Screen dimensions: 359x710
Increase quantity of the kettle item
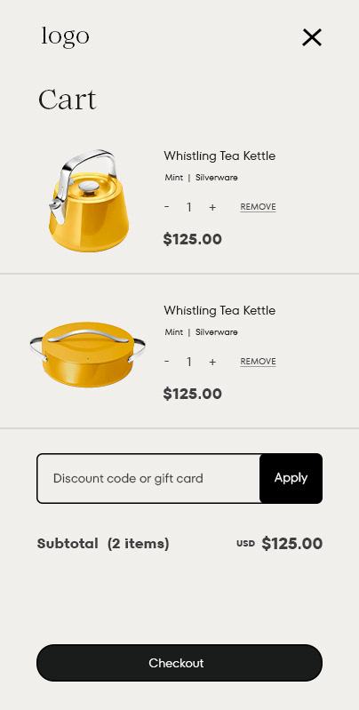pos(212,207)
